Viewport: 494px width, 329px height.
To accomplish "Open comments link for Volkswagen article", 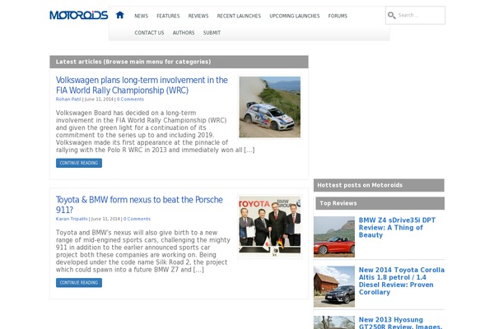I will pos(130,100).
